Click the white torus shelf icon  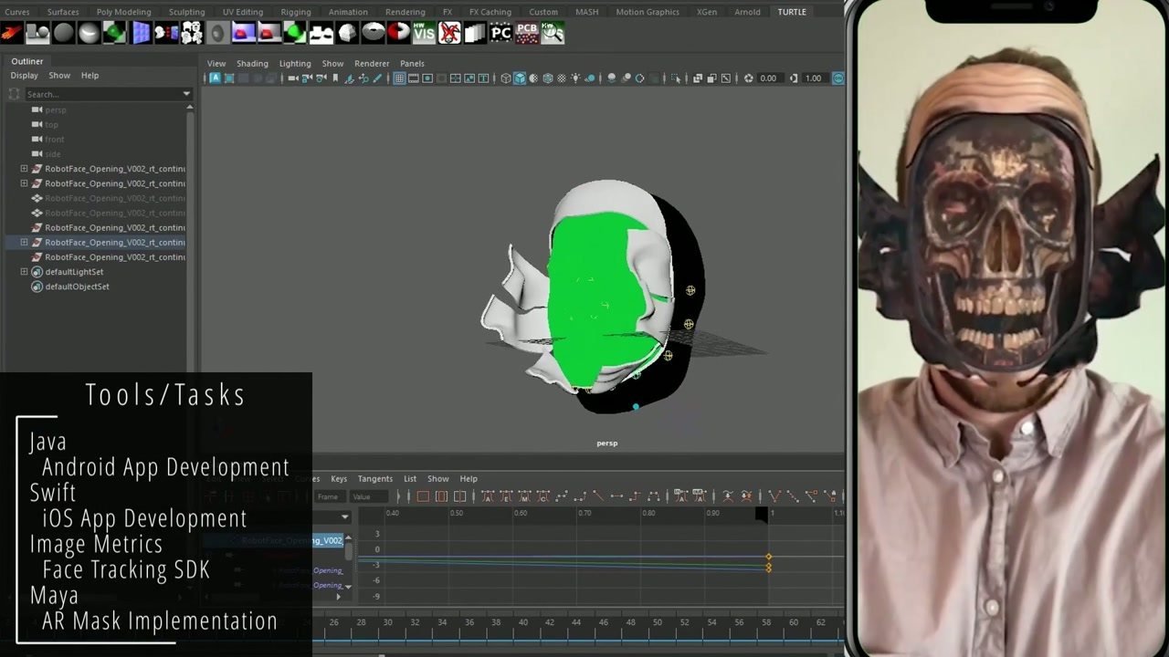(373, 34)
